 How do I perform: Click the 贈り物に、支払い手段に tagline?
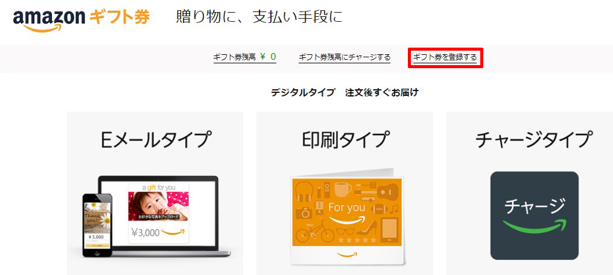(259, 17)
